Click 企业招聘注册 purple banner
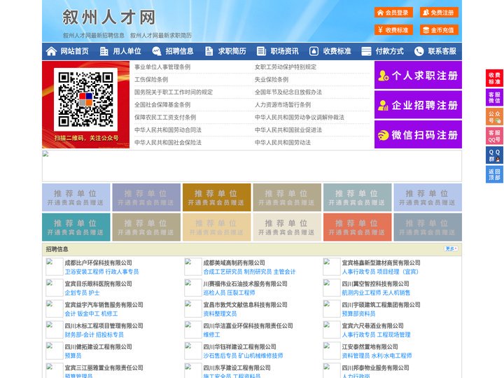This screenshot has width=504, height=378. [x=418, y=105]
